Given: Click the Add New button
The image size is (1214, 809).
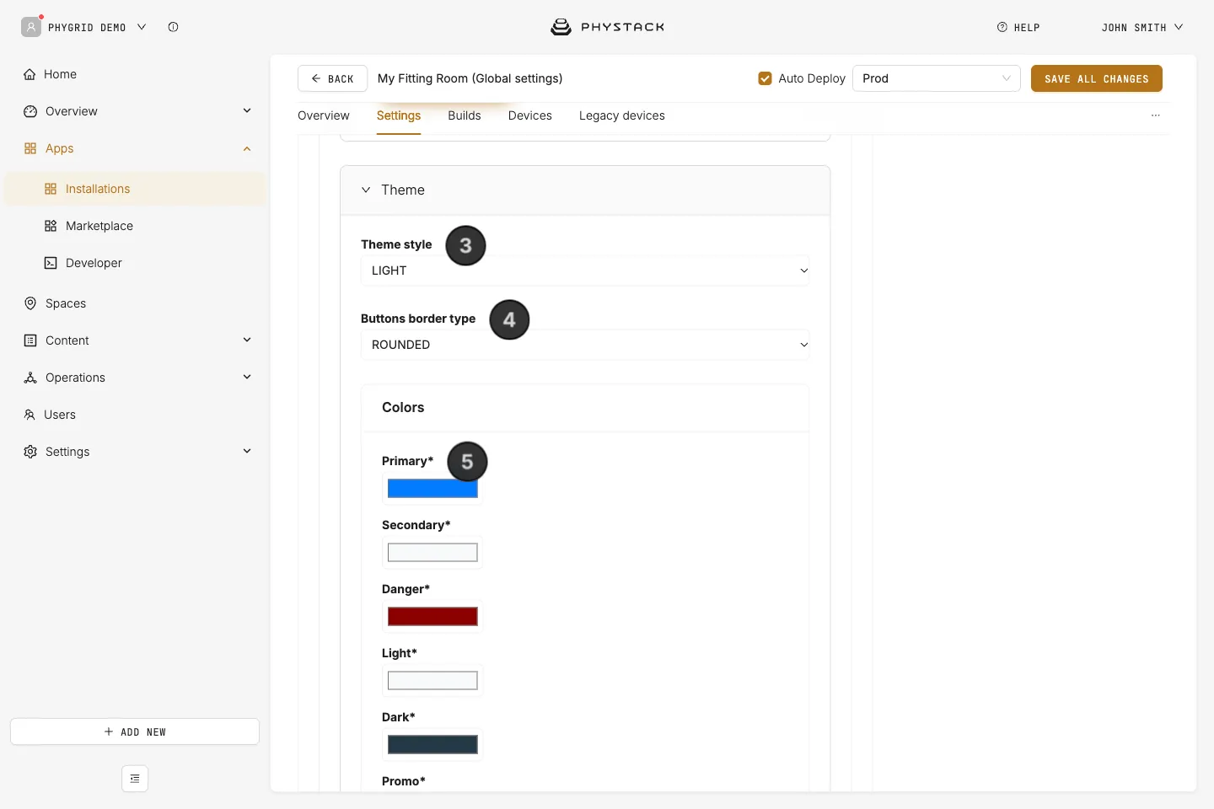Looking at the screenshot, I should coord(135,731).
